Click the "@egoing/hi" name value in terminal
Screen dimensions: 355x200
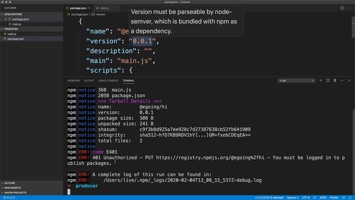click(x=153, y=107)
